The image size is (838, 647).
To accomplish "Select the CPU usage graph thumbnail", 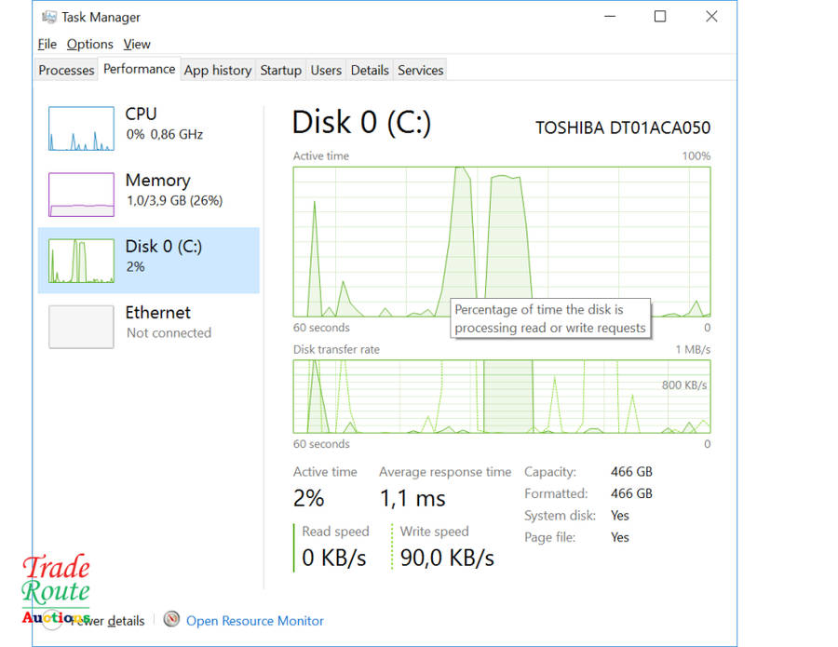I will click(x=81, y=128).
